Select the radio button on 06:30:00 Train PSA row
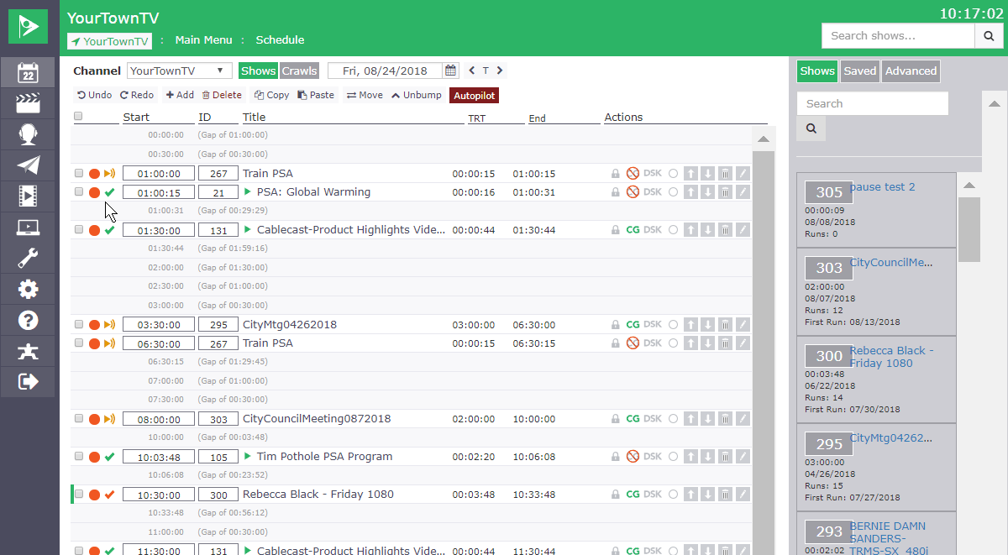Screen dimensions: 1008x555 click(x=673, y=343)
